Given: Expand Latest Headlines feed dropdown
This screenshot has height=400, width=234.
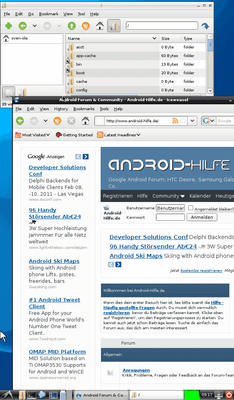Looking at the screenshot, I should click(x=119, y=135).
